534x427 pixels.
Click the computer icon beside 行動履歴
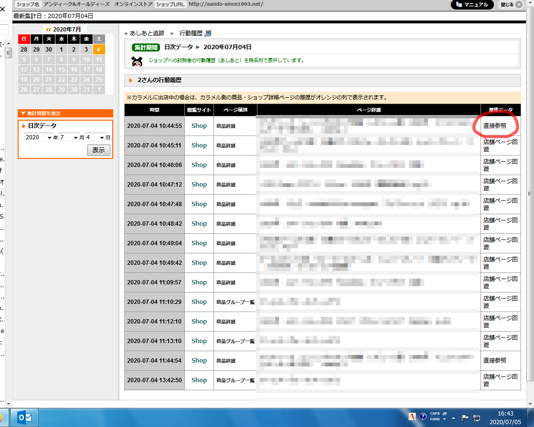[208, 33]
